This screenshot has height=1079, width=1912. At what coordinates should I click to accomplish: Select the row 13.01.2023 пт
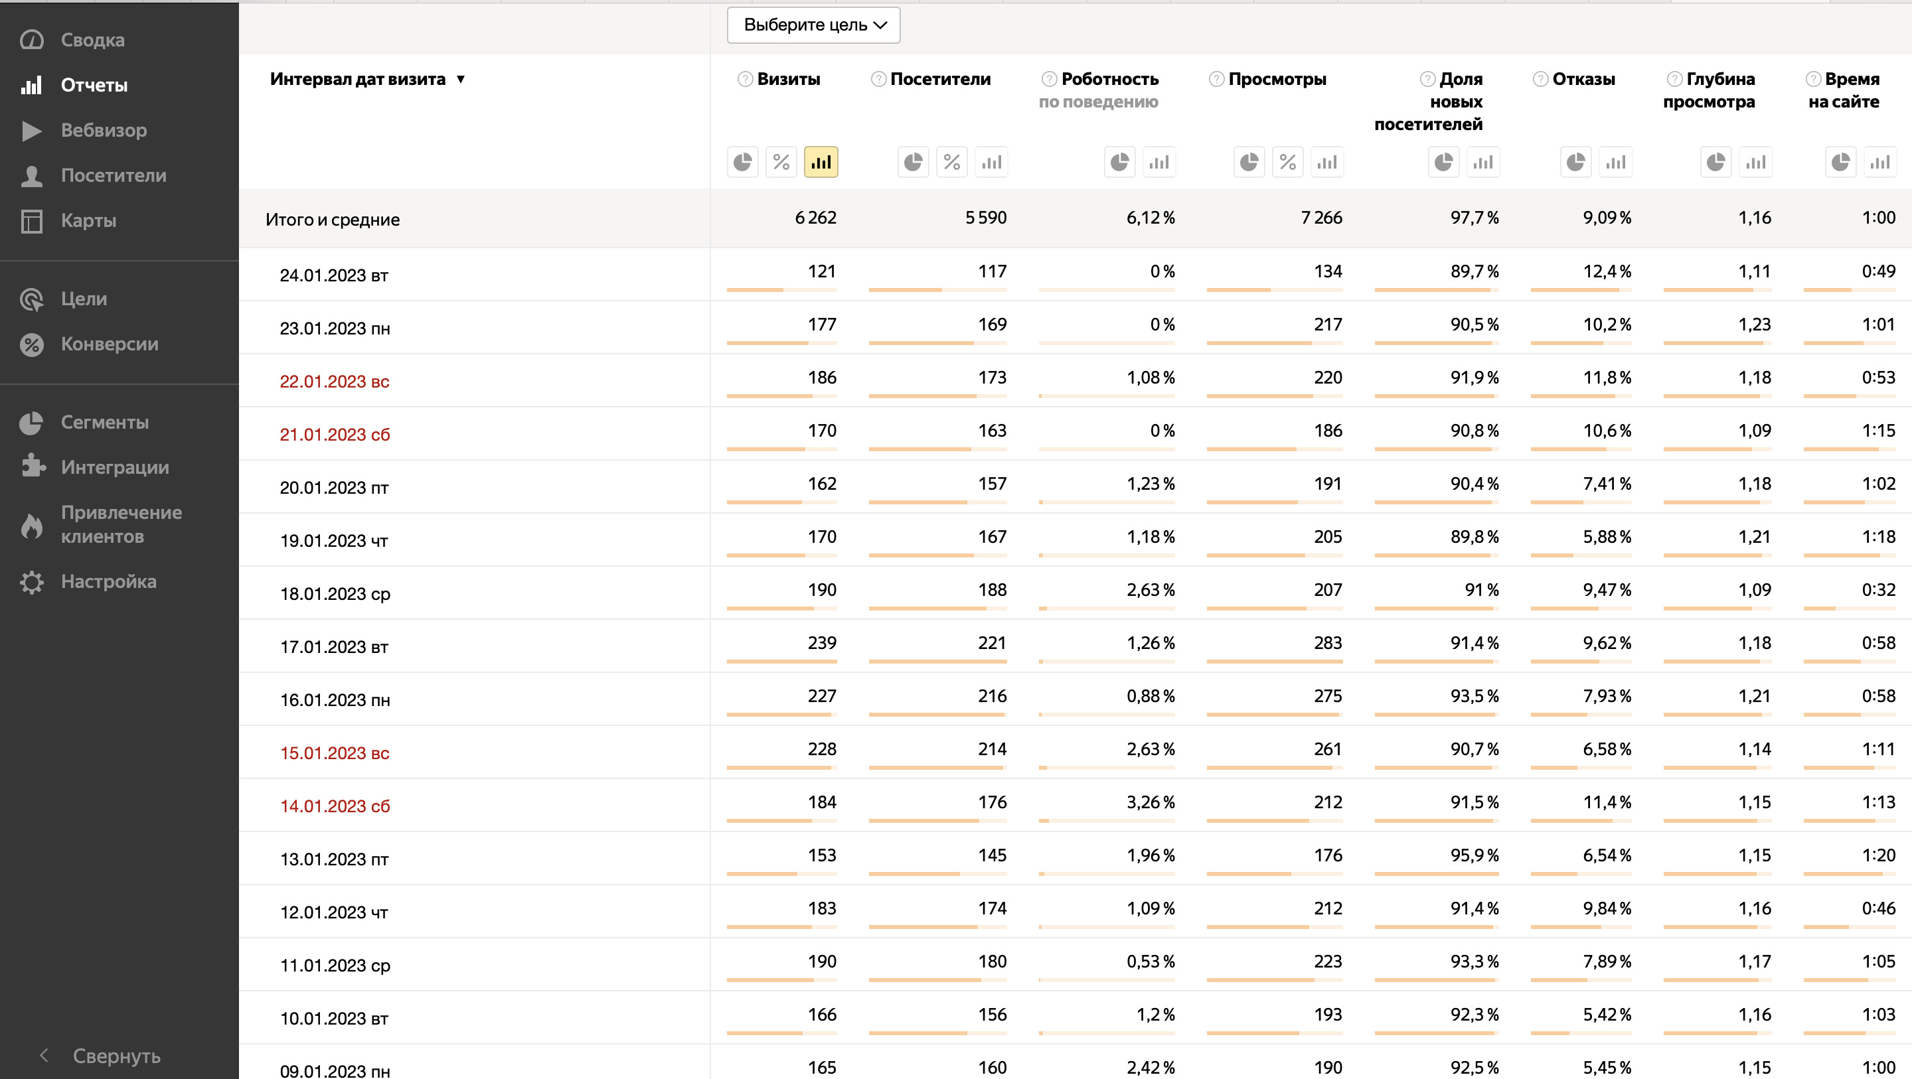coord(1075,858)
